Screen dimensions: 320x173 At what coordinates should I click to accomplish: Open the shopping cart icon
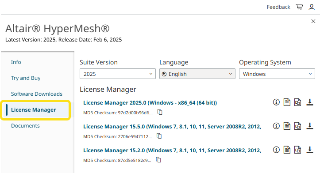(x=299, y=7)
